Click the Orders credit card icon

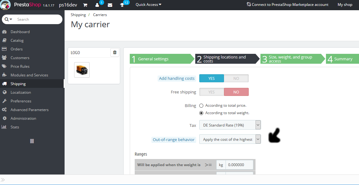pos(4,49)
